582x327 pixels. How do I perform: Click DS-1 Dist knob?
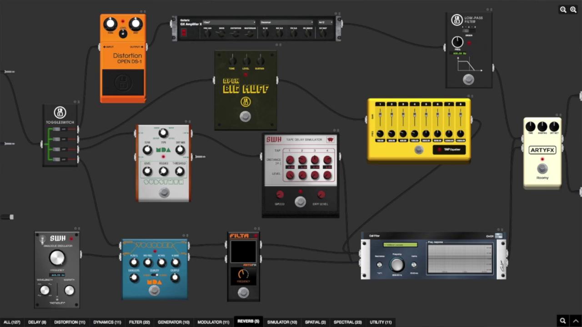pos(135,24)
